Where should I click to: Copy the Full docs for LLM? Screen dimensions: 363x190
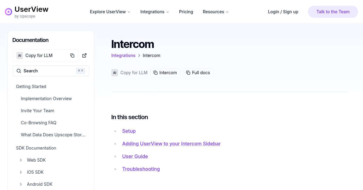click(198, 73)
